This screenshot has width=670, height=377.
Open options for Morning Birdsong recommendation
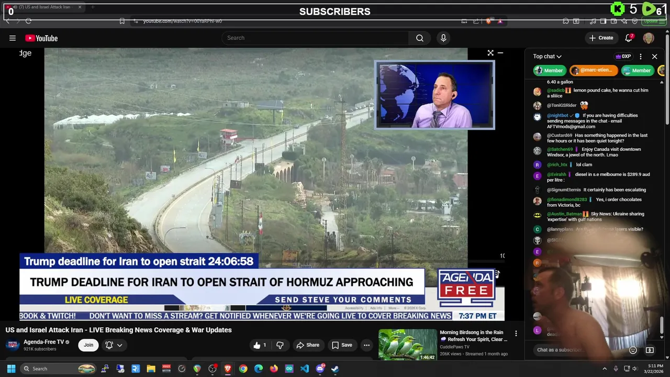[x=516, y=334]
